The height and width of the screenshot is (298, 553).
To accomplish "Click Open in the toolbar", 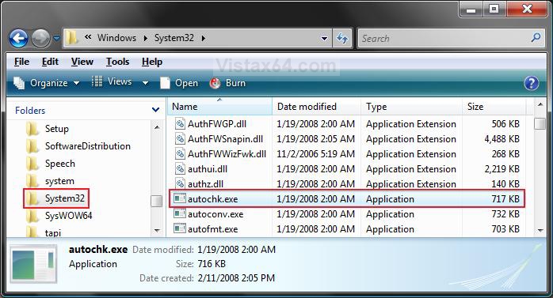I will [179, 83].
